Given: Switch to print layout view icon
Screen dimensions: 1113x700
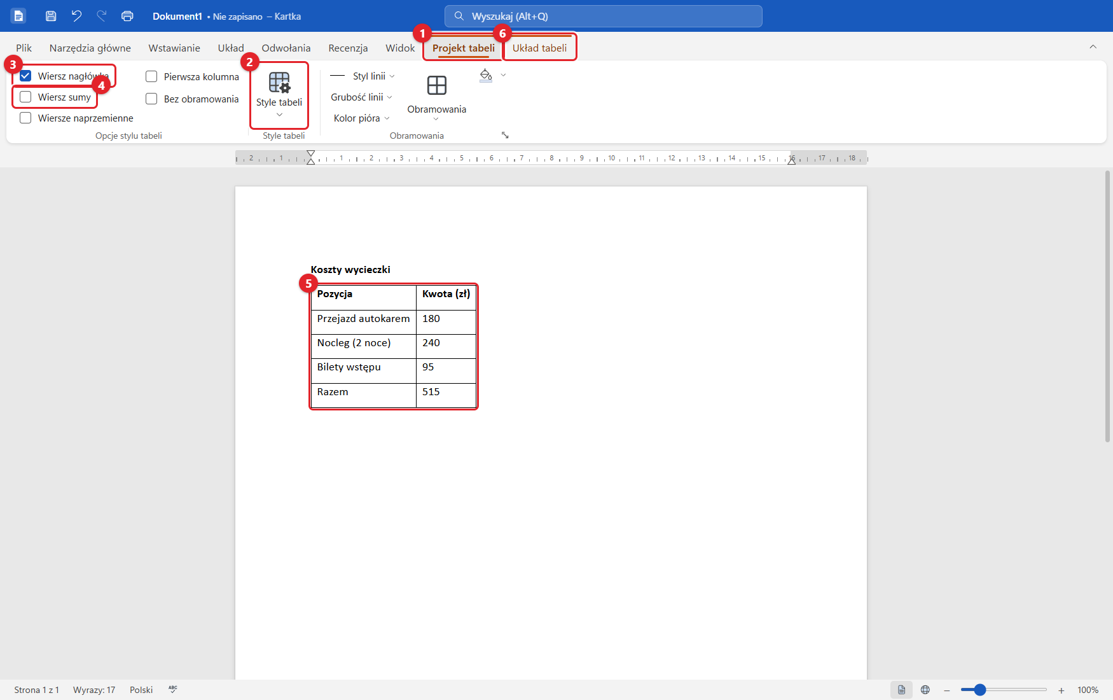Looking at the screenshot, I should (901, 690).
